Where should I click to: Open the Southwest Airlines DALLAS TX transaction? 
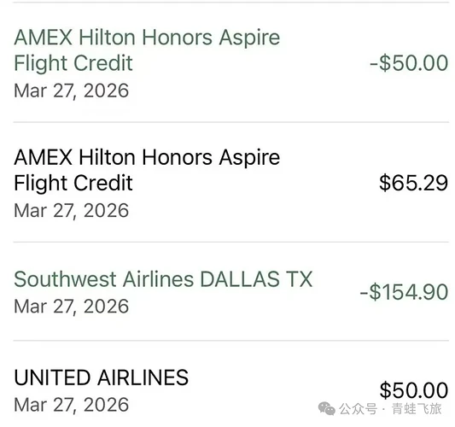(231, 291)
